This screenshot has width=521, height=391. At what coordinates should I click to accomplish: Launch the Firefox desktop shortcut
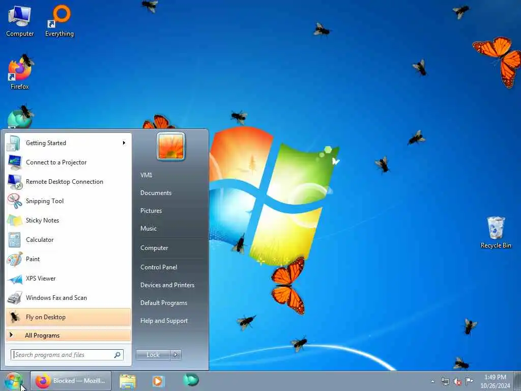point(20,72)
